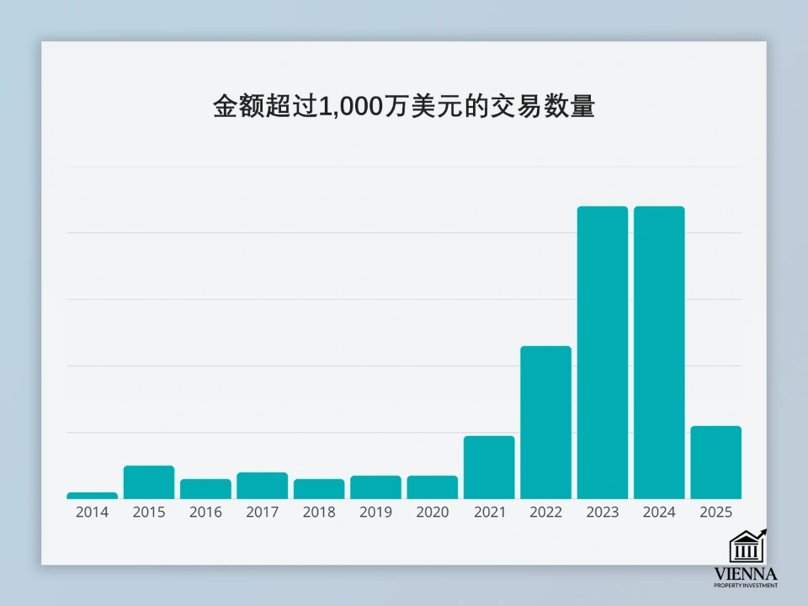Click the 2022 year label
The height and width of the screenshot is (606, 808).
[x=545, y=512]
